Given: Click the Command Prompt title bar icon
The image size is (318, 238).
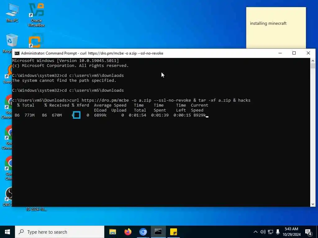Looking at the screenshot, I should click(x=17, y=53).
